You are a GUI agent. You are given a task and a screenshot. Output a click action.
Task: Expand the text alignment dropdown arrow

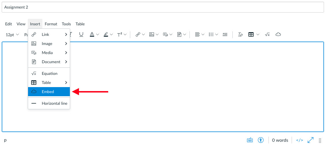pos(203,34)
